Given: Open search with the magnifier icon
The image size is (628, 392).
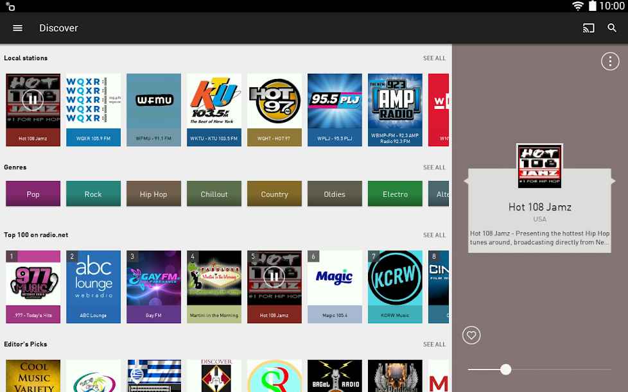Looking at the screenshot, I should tap(612, 28).
